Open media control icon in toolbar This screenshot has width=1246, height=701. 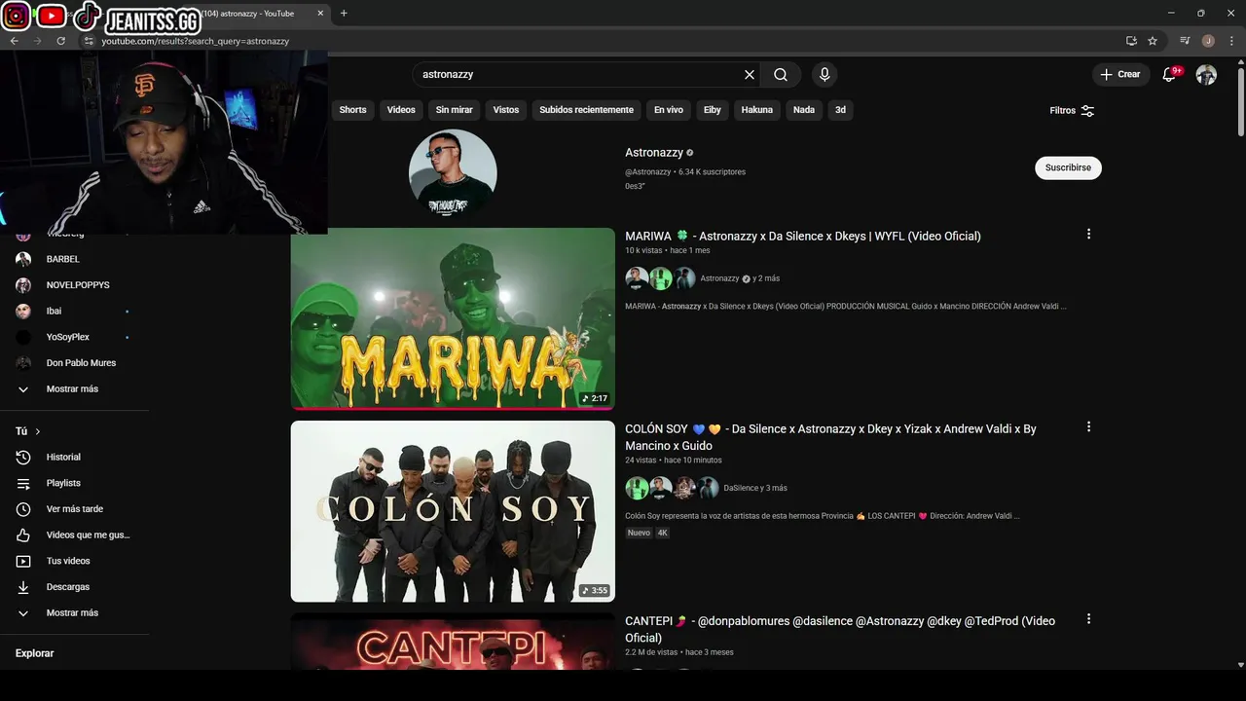pos(1185,41)
